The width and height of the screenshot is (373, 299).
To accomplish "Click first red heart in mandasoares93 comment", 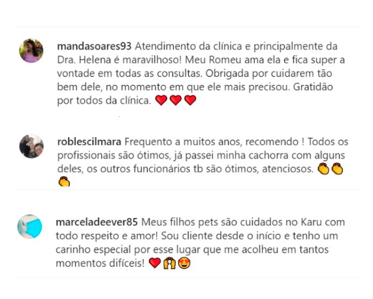I will [161, 100].
